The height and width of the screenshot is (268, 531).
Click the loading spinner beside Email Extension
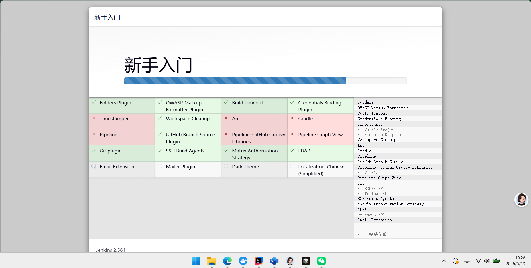click(94, 166)
